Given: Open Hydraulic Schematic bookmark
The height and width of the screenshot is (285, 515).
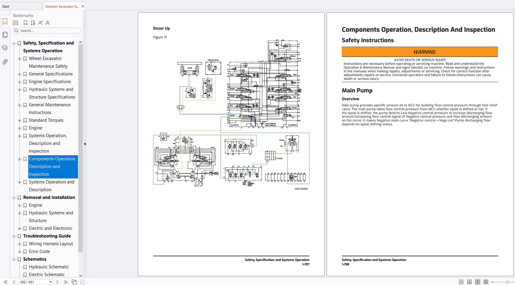Looking at the screenshot, I should pos(49,267).
